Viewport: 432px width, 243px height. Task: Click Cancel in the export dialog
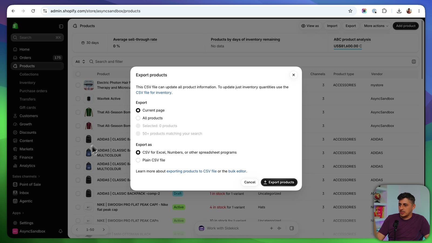249,182
